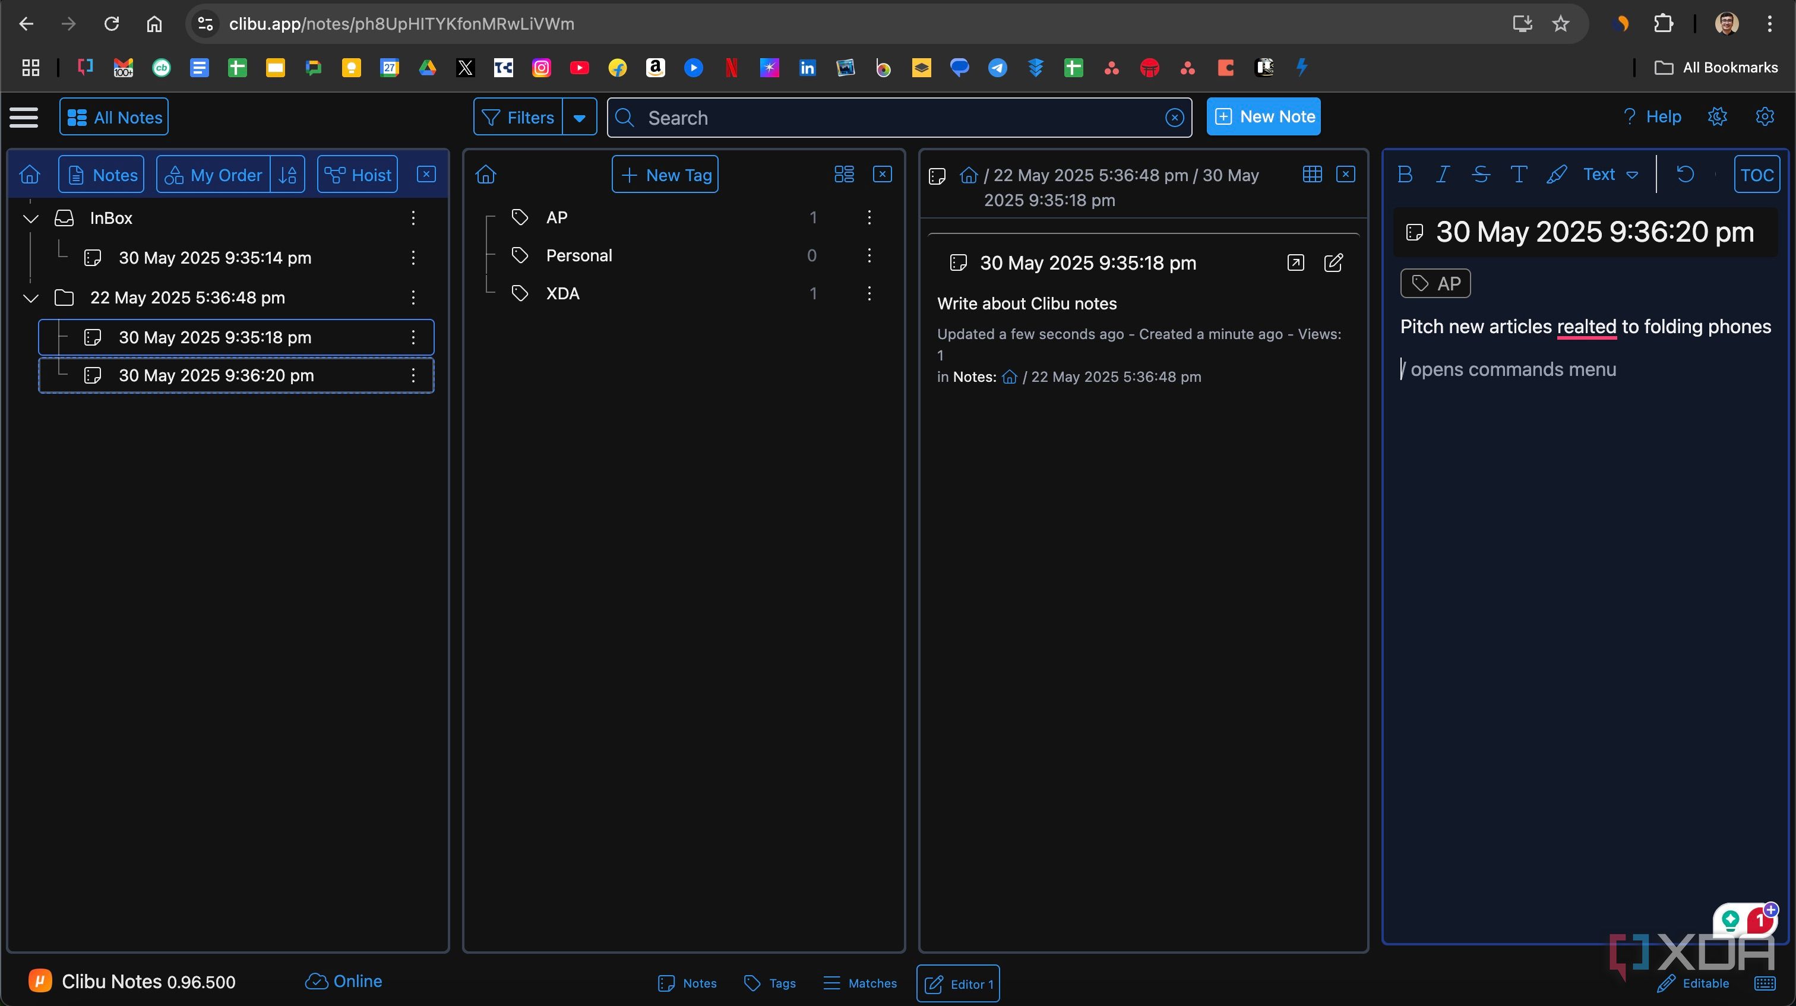Open options for note 9:35:18 pm
This screenshot has width=1796, height=1006.
tap(413, 337)
